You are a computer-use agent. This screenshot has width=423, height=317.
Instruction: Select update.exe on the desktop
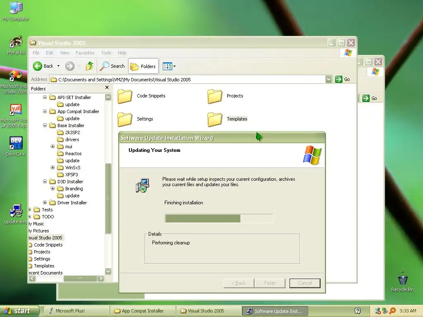16,214
